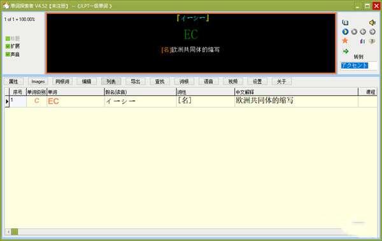Image resolution: width=382 pixels, height=241 pixels.
Task: Click the green EC word in black panel
Action: pyautogui.click(x=191, y=34)
